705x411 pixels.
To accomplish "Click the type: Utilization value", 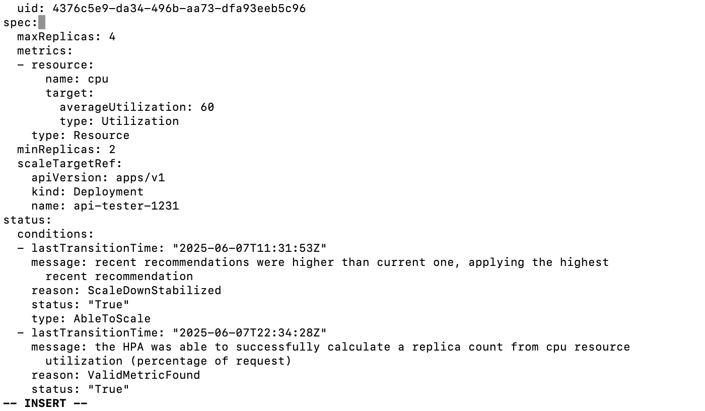I will pyautogui.click(x=140, y=121).
